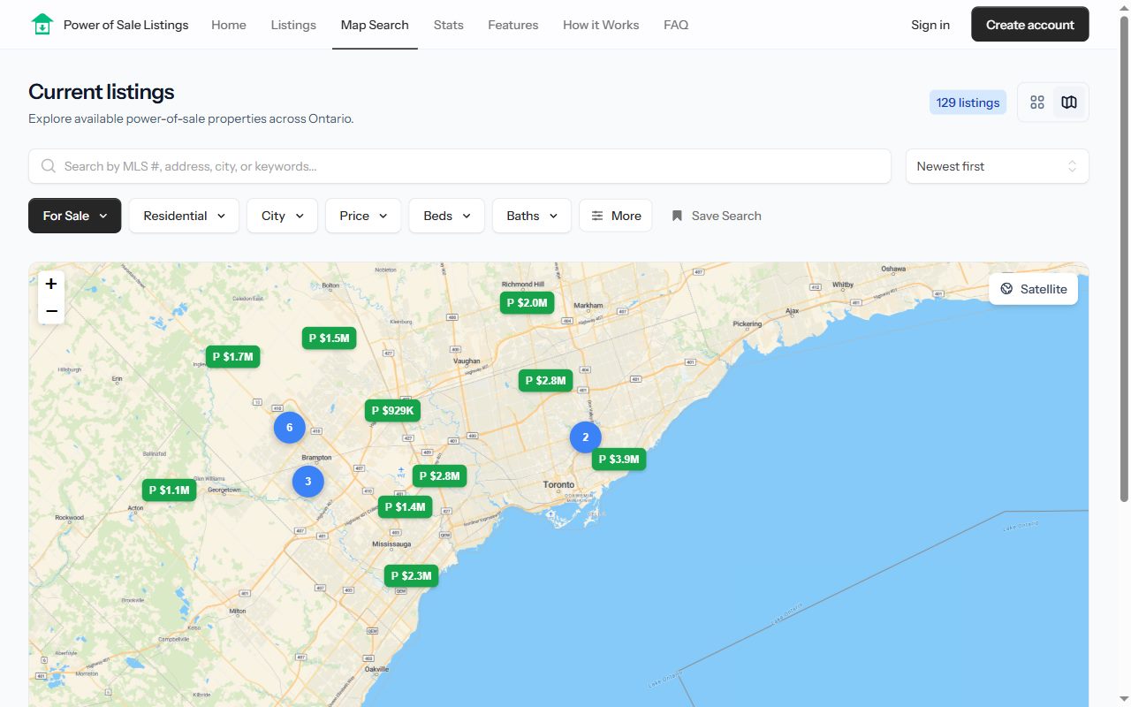Image resolution: width=1131 pixels, height=707 pixels.
Task: Click the Pickering label on the map
Action: coord(747,324)
